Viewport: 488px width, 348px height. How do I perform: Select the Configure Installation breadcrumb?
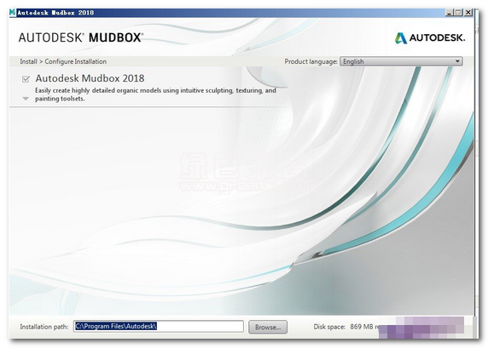[x=76, y=61]
